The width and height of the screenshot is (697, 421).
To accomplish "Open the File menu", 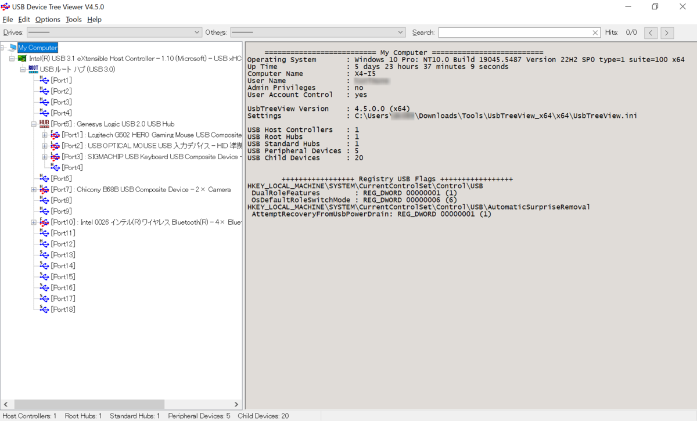I will [x=8, y=19].
